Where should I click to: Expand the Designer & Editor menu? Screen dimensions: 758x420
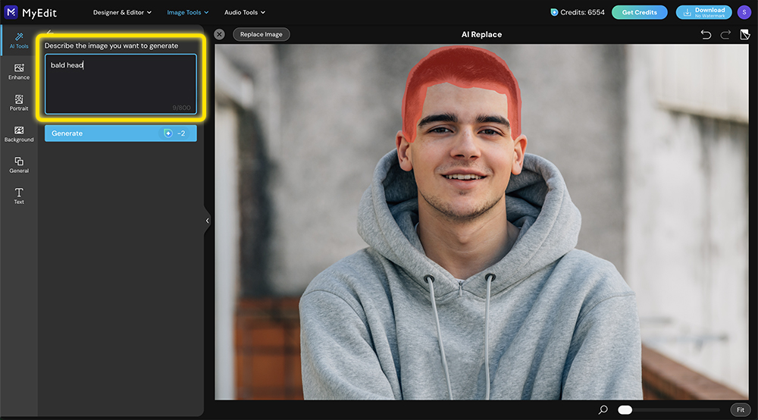[121, 13]
